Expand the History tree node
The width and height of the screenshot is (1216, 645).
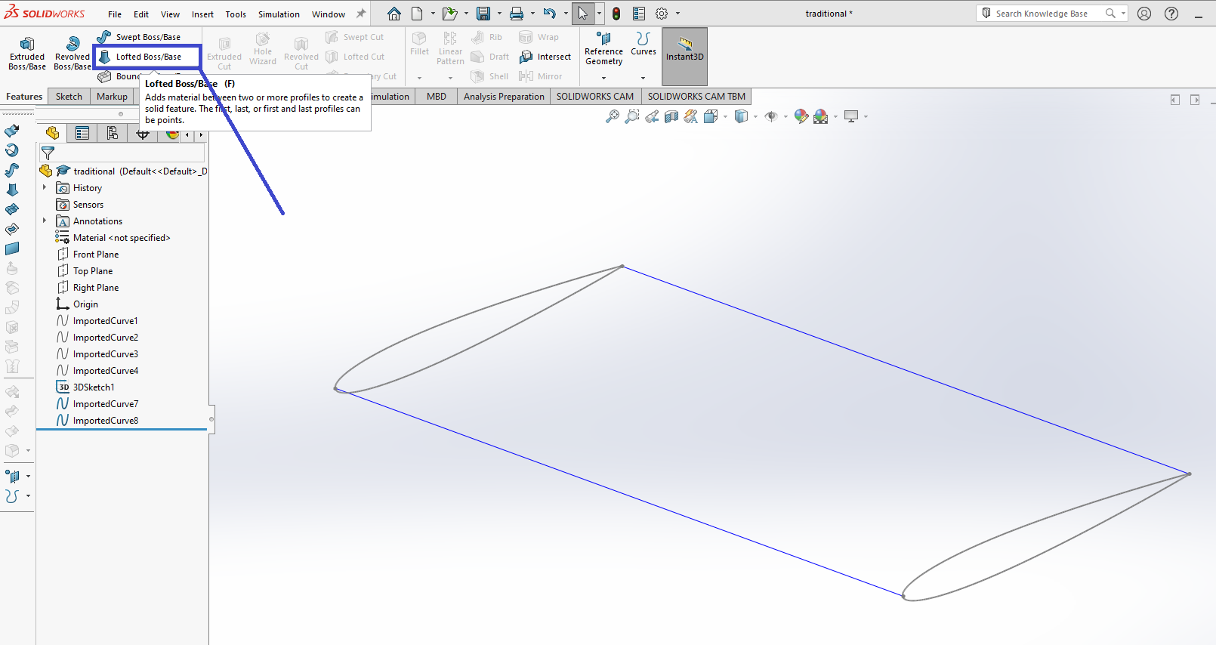pyautogui.click(x=45, y=187)
